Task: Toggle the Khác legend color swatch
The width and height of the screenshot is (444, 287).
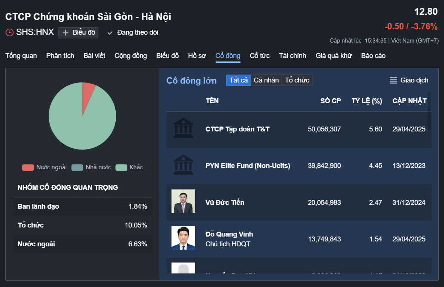Action: point(121,168)
